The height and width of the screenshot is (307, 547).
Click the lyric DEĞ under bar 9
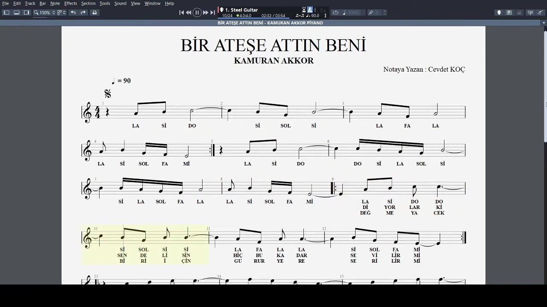(365, 213)
